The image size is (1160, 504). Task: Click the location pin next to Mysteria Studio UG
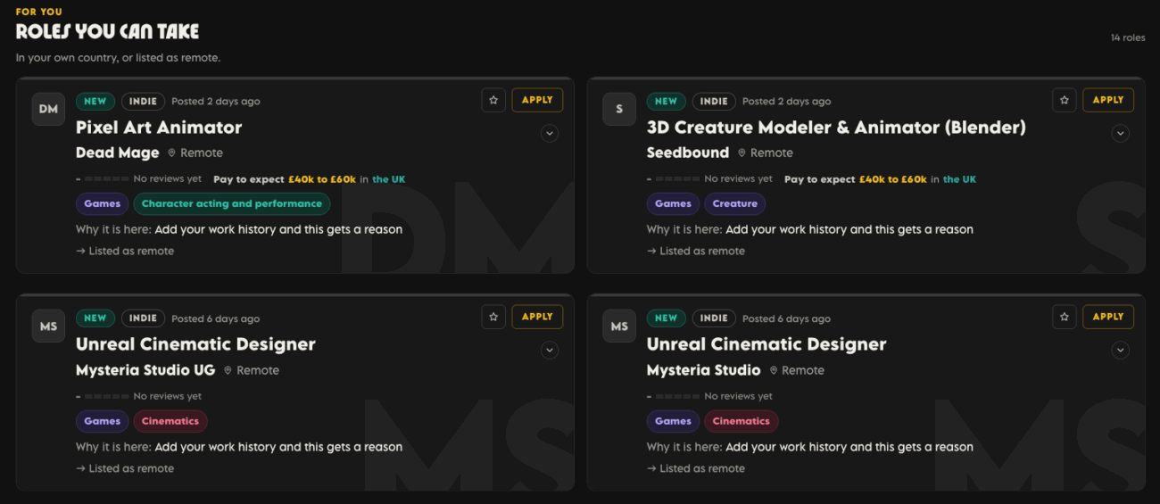(228, 370)
